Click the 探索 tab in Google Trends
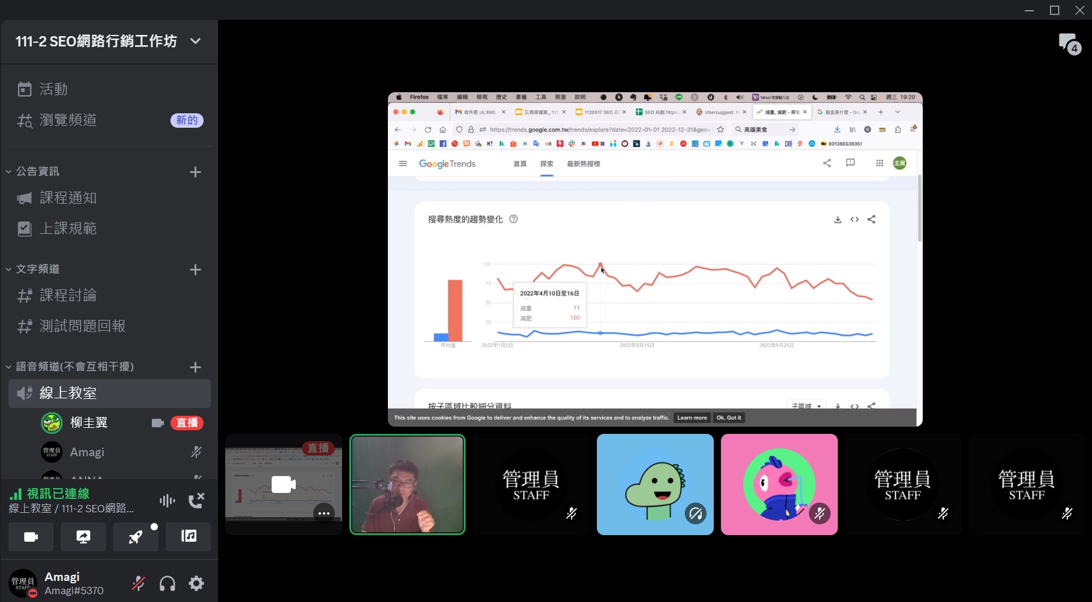Image resolution: width=1092 pixels, height=602 pixels. pos(547,164)
